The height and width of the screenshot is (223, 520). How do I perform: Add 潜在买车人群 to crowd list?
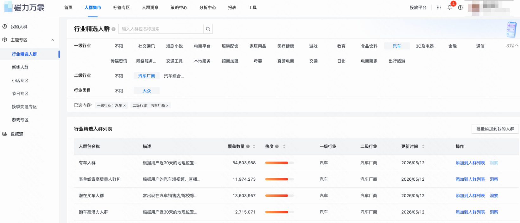pyautogui.click(x=470, y=196)
